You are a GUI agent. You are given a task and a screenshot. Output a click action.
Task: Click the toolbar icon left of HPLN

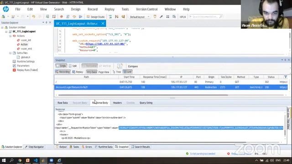point(174,17)
